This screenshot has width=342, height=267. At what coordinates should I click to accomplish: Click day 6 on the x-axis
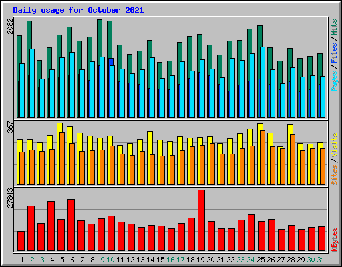click(x=72, y=260)
